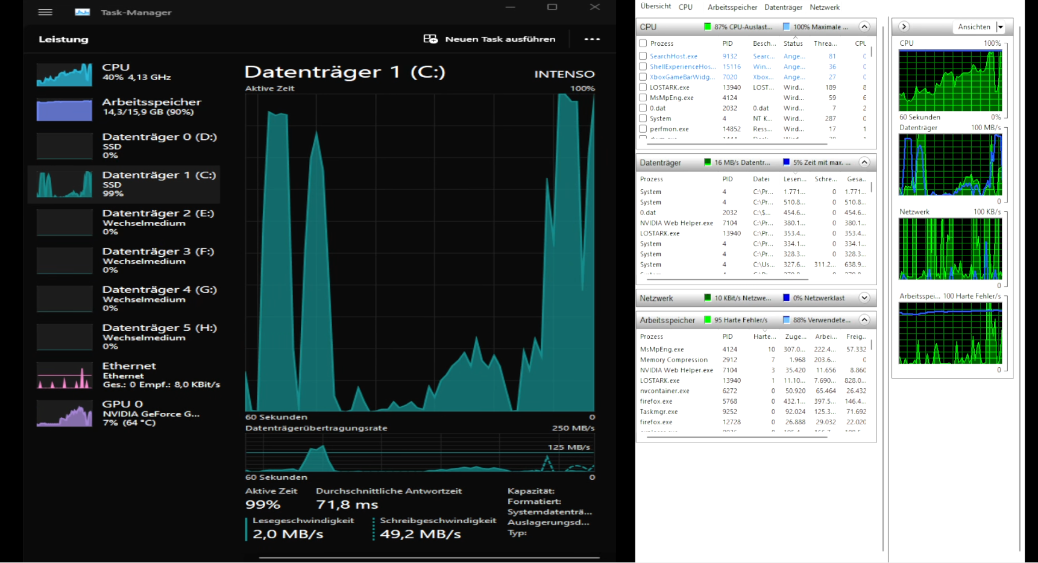This screenshot has width=1038, height=563.
Task: Select NVIDIA Web Helper.exe in Datenträger list
Action: point(753,223)
